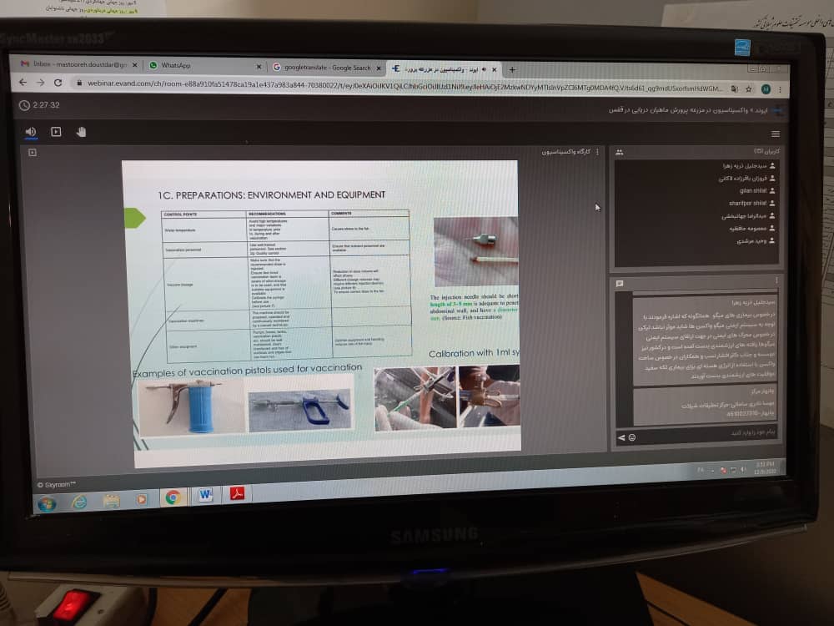Screen dimensions: 834x626
Task: Raise hand using the hand icon
Action: point(81,132)
